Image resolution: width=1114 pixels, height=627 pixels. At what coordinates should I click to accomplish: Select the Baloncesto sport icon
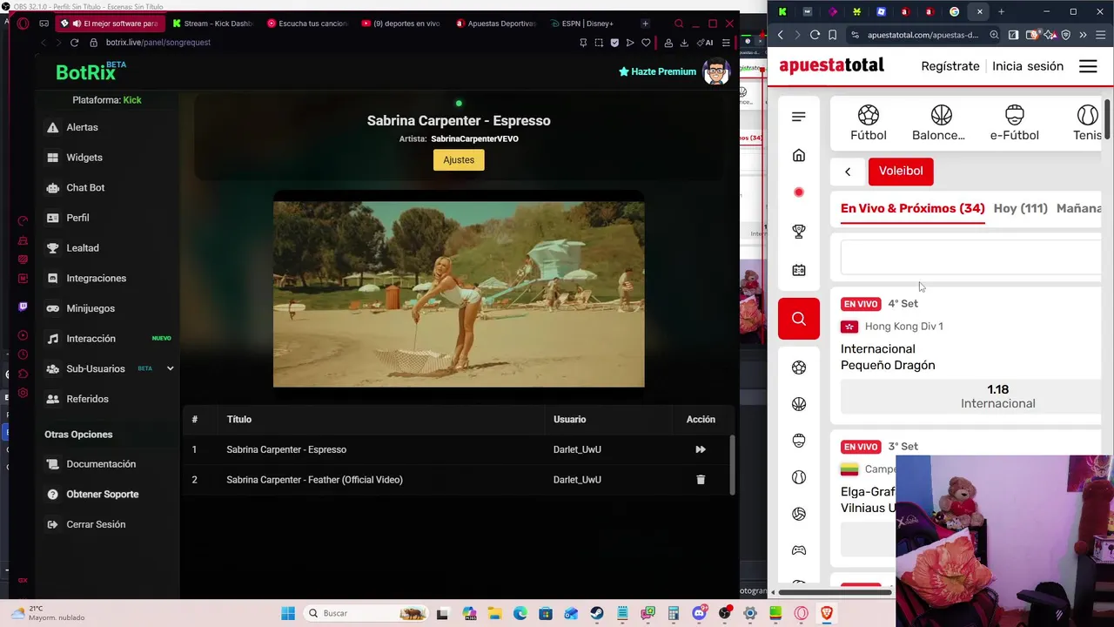[938, 123]
